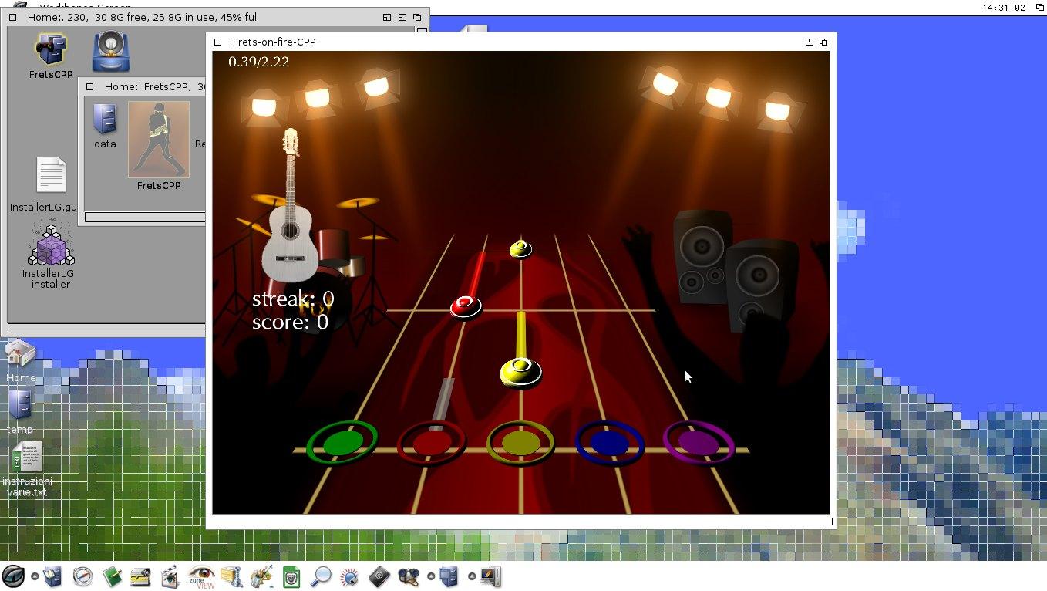Click the 14:31:02 clock in the title bar

[x=1004, y=8]
